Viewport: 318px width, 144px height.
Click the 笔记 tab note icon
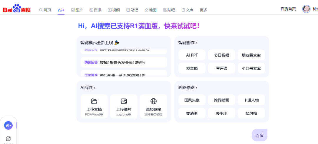128,10
